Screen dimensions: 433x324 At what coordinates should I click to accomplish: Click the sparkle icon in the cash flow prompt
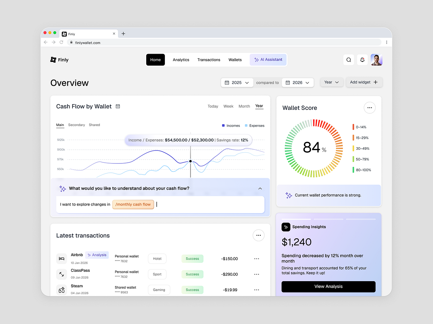[62, 188]
